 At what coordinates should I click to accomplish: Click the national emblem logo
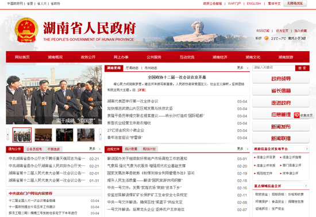(26, 30)
